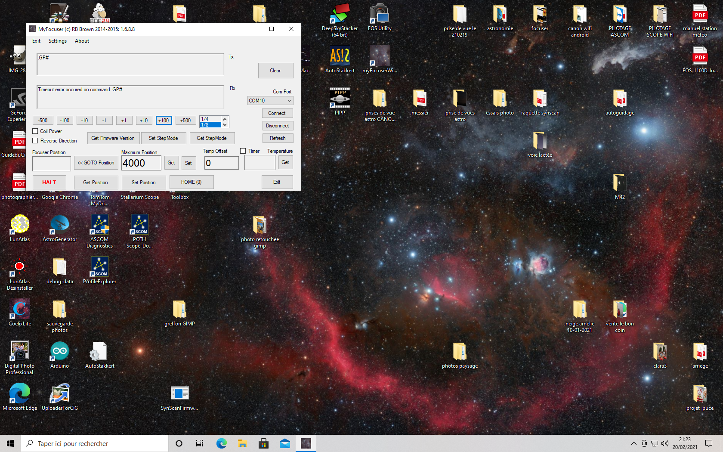Click the Temp Offset input field
The height and width of the screenshot is (452, 723).
pyautogui.click(x=222, y=163)
